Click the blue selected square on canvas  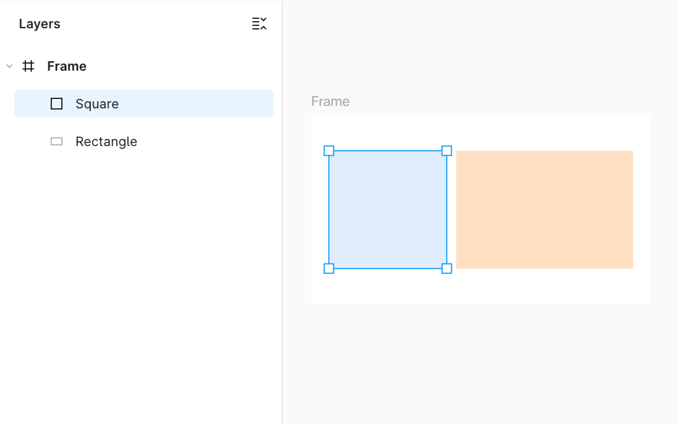coord(388,209)
